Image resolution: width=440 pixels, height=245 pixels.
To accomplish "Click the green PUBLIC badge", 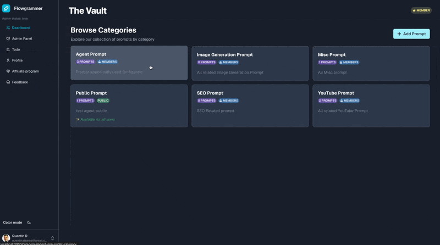I will (103, 101).
